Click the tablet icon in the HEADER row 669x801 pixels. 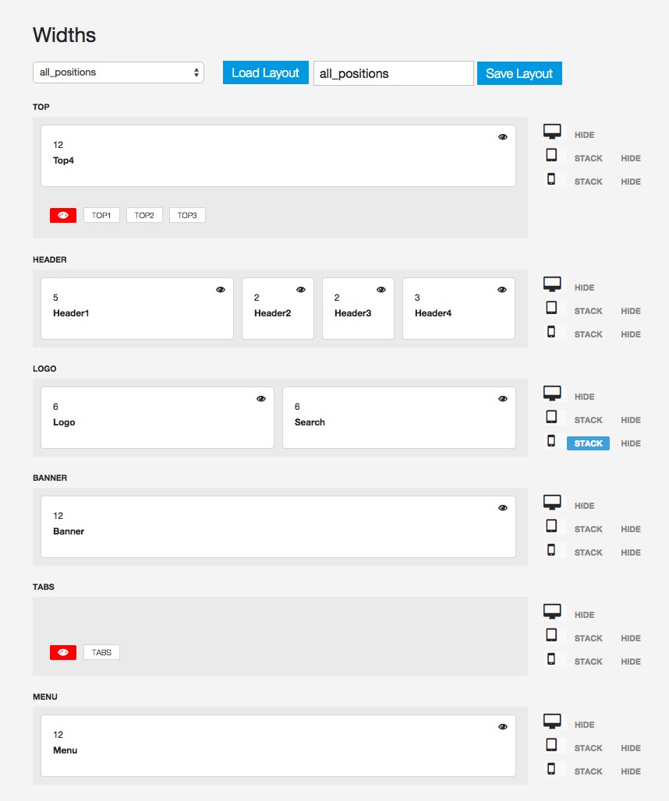click(551, 309)
